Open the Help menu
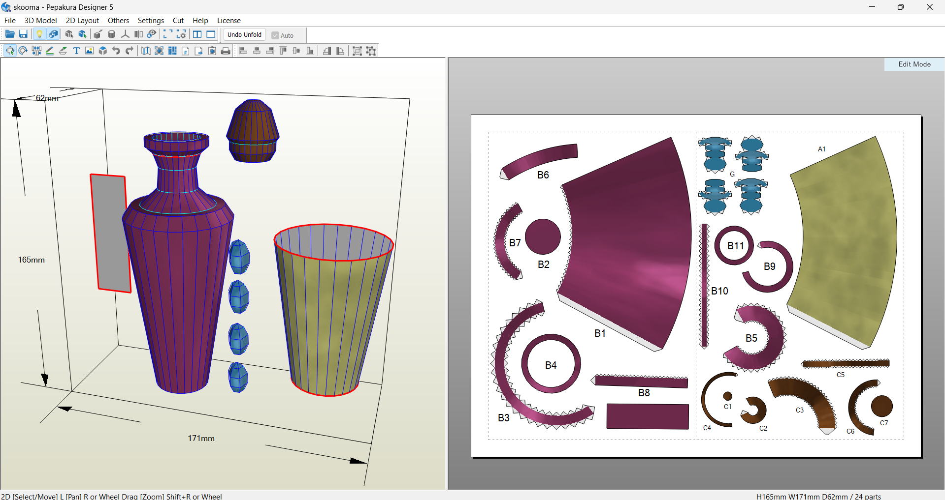 [x=200, y=21]
